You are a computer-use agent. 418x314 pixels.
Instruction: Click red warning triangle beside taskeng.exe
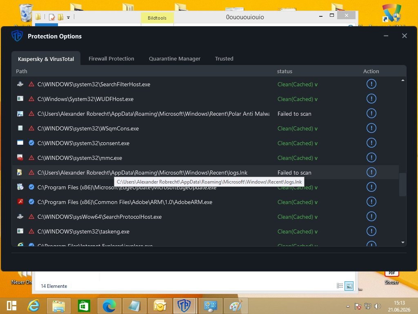(31, 231)
